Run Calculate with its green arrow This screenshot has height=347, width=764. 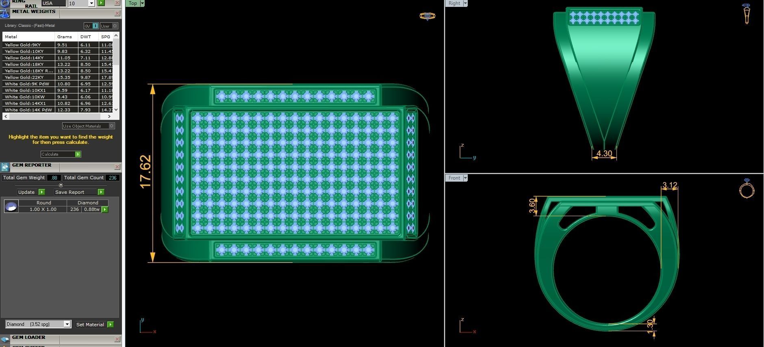click(x=78, y=154)
